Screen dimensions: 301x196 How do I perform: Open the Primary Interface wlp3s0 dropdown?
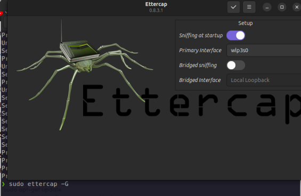click(x=264, y=50)
